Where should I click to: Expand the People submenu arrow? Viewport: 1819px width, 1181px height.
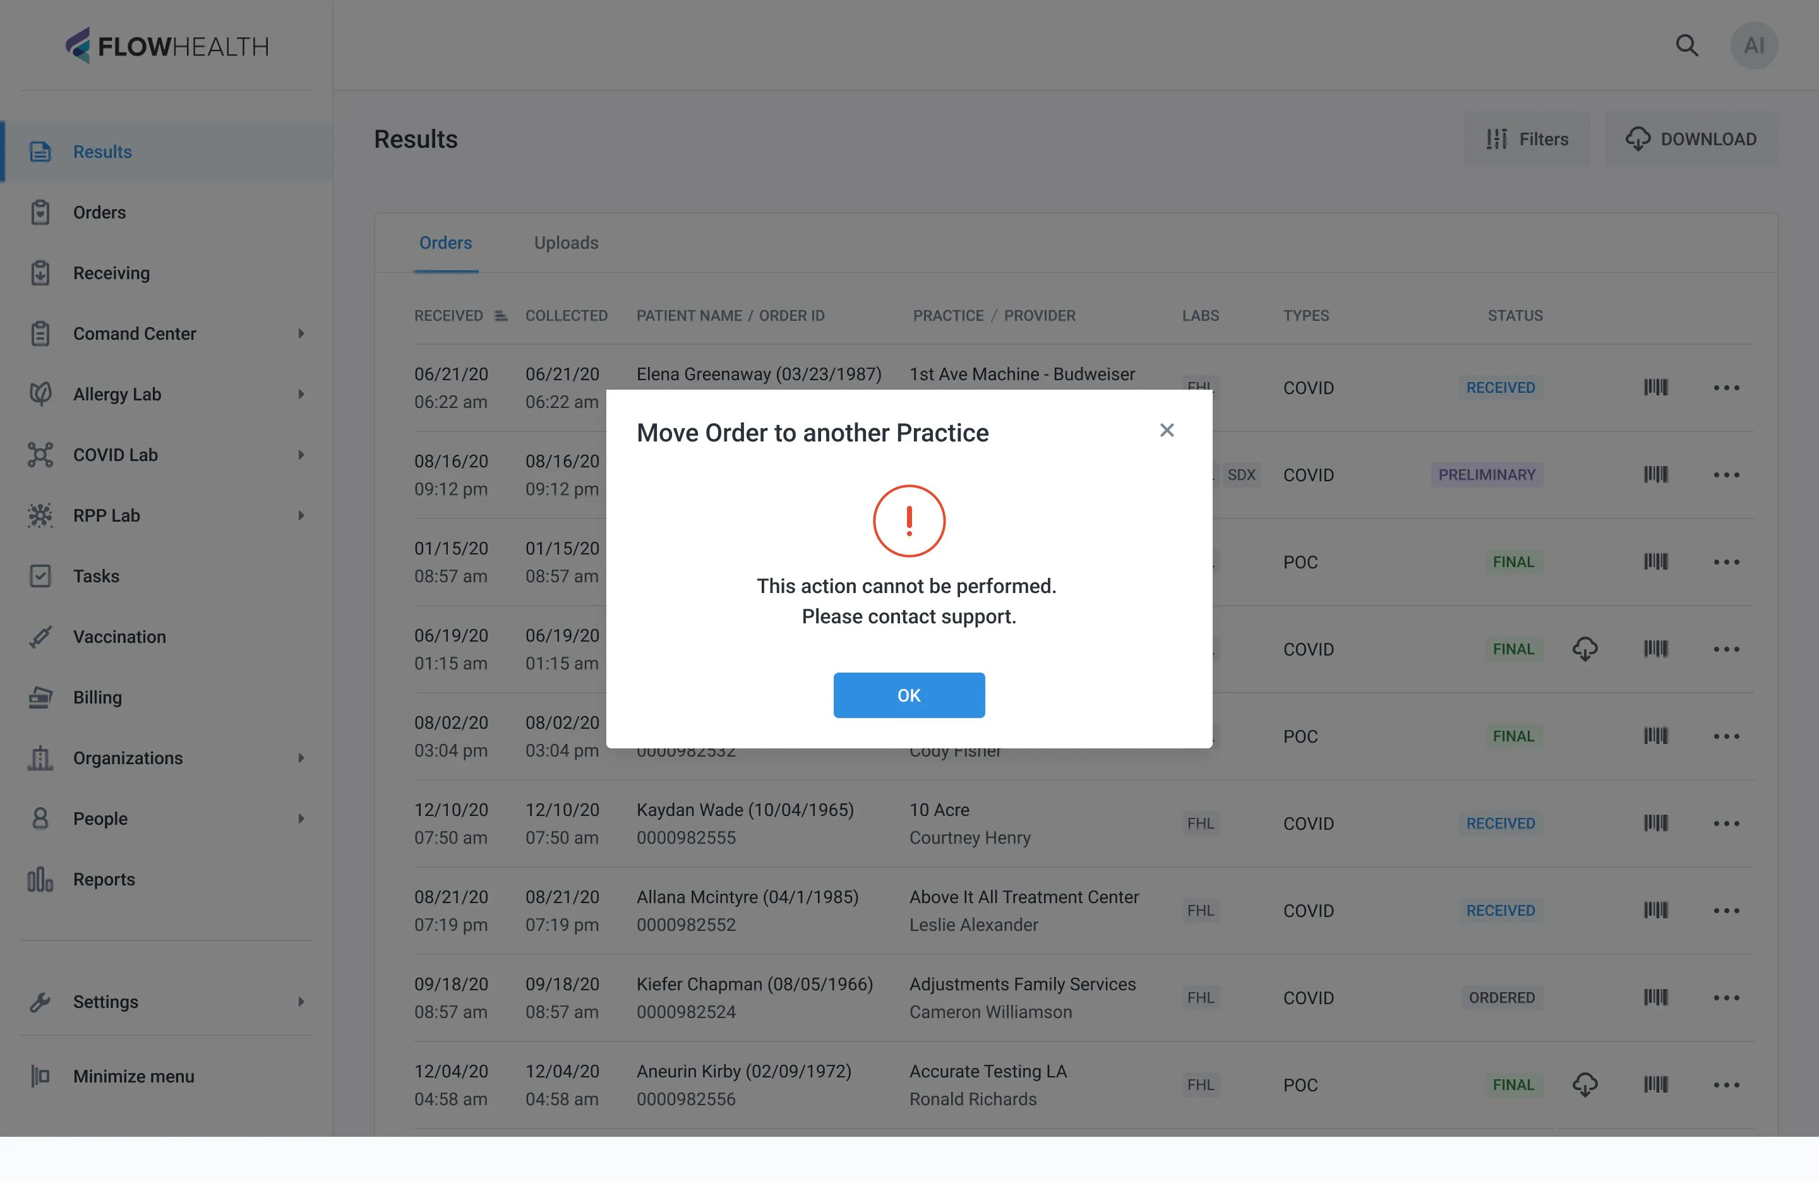[x=301, y=818]
